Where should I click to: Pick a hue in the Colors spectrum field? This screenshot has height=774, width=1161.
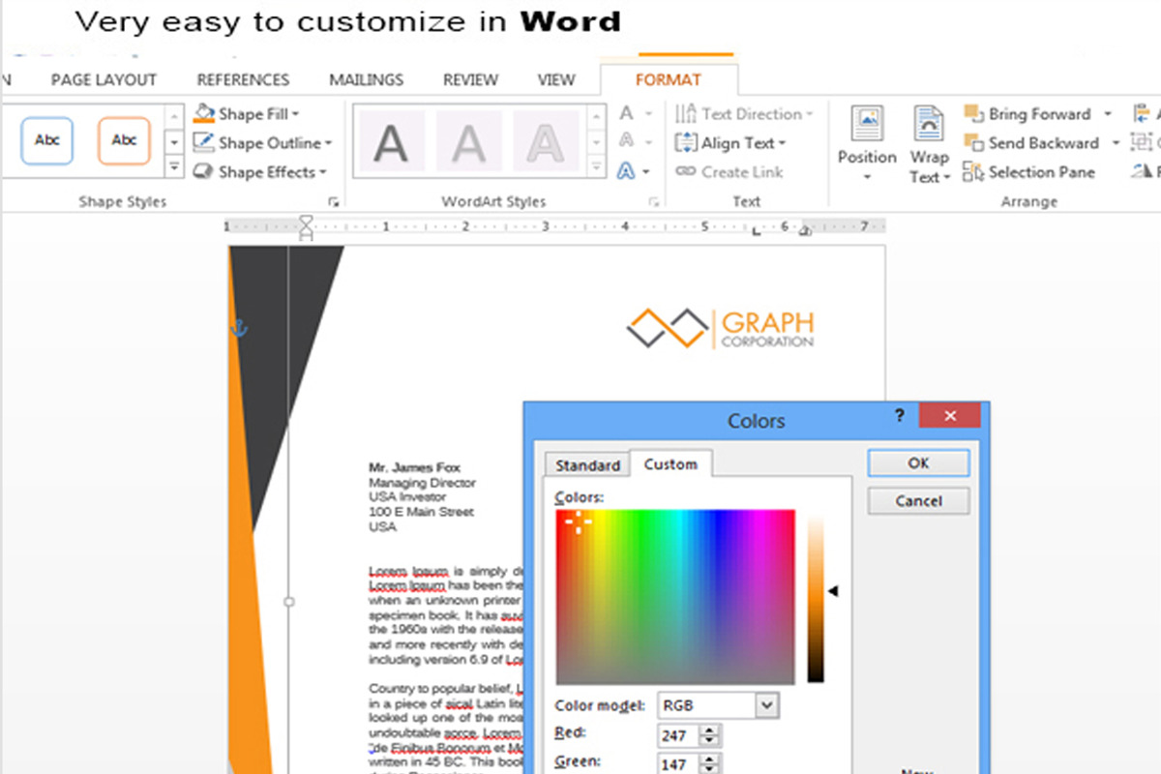[x=675, y=597]
